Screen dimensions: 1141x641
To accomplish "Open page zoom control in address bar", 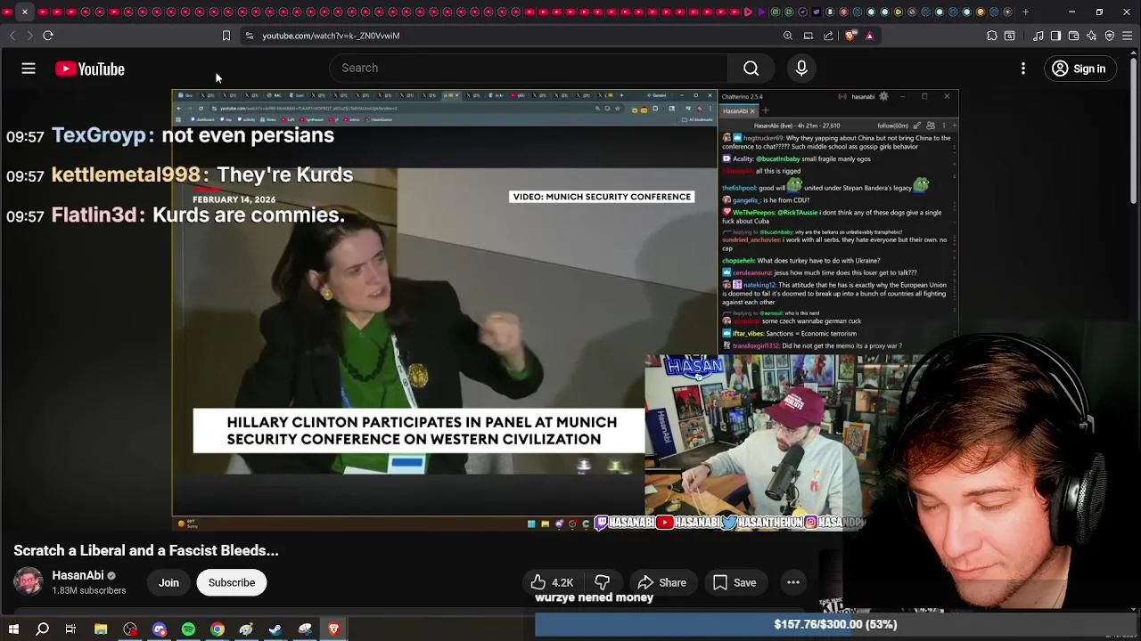I will point(788,36).
